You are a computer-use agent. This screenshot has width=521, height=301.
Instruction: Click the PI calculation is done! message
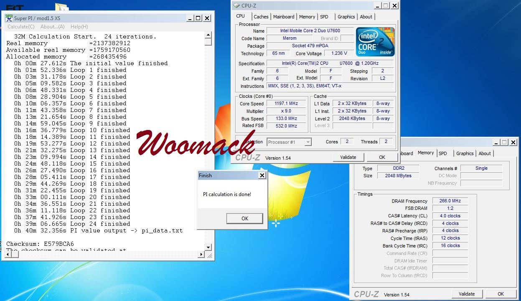coord(227,194)
